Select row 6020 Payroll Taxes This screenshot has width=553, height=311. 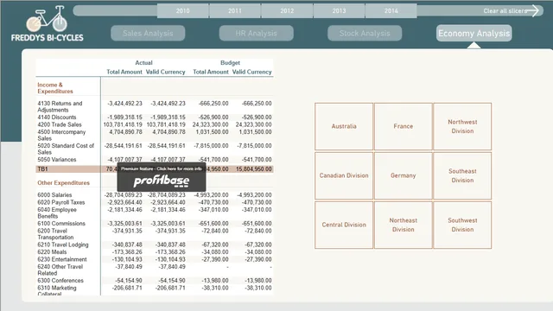click(x=155, y=202)
